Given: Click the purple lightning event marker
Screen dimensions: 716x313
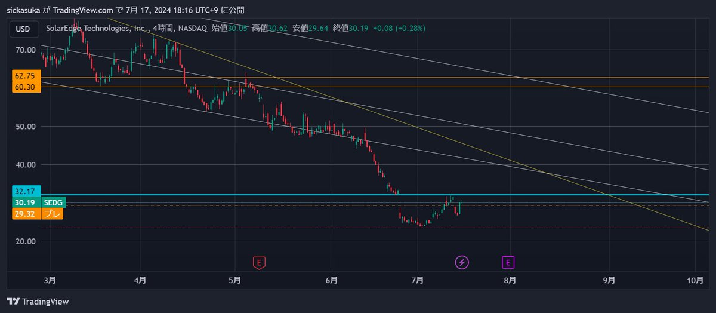Looking at the screenshot, I should coord(462,262).
